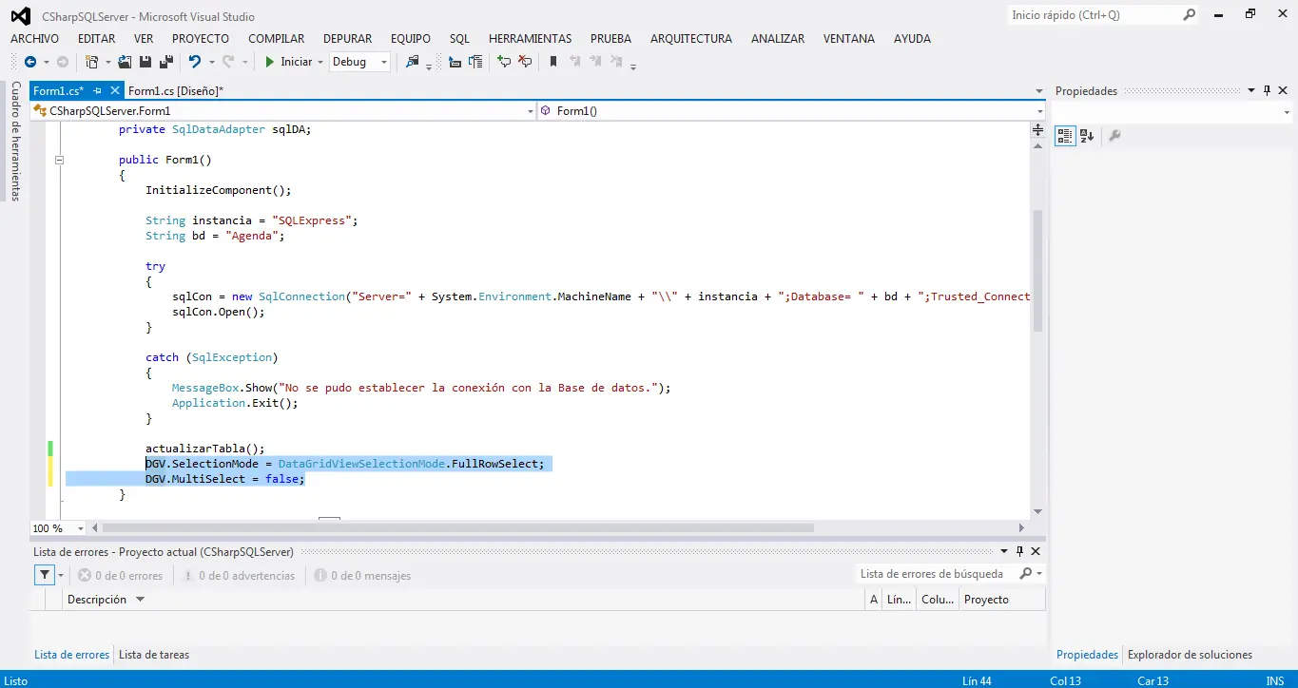The width and height of the screenshot is (1298, 688).
Task: Click the Lín 44 status bar entry
Action: tap(977, 680)
